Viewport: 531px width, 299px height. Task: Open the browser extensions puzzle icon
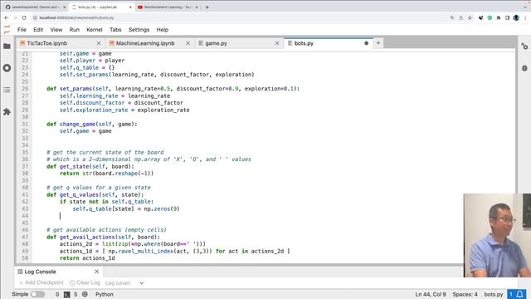(499, 17)
